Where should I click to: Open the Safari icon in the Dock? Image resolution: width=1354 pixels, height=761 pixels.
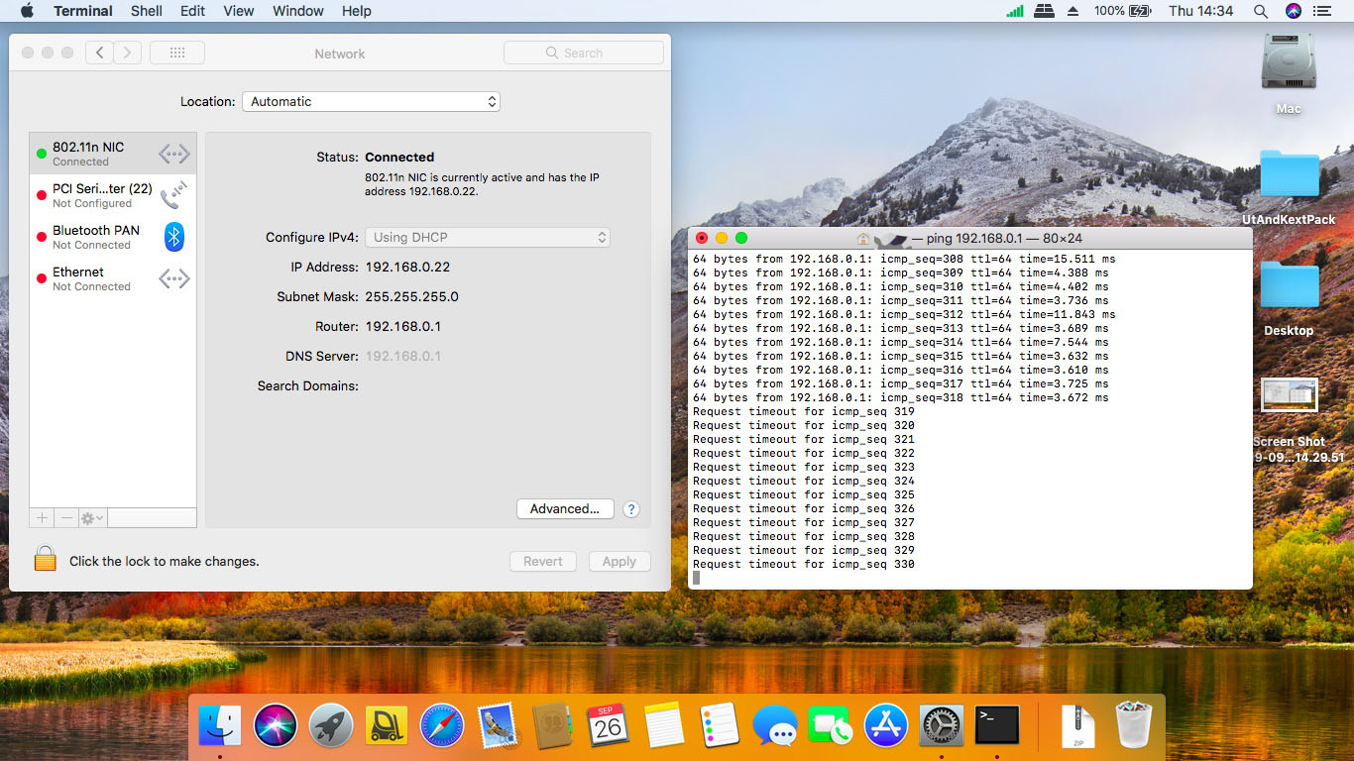coord(442,726)
